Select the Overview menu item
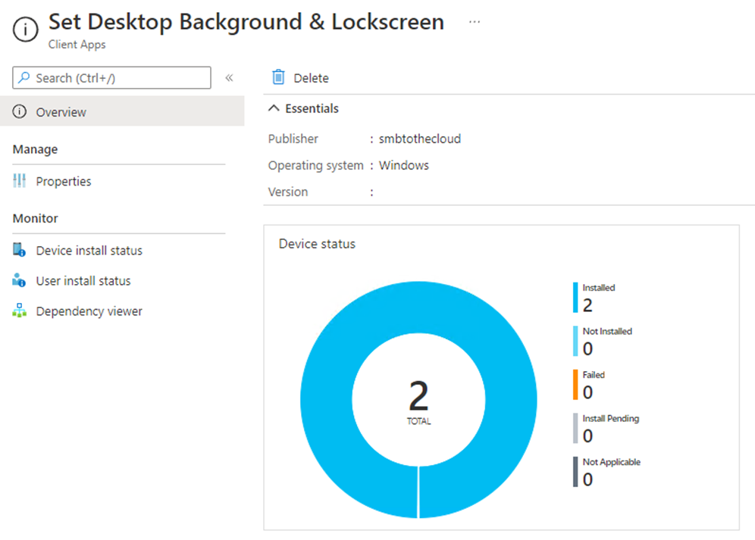Screen dimensions: 755x540 61,112
